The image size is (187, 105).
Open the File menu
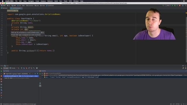(x=16, y=1)
